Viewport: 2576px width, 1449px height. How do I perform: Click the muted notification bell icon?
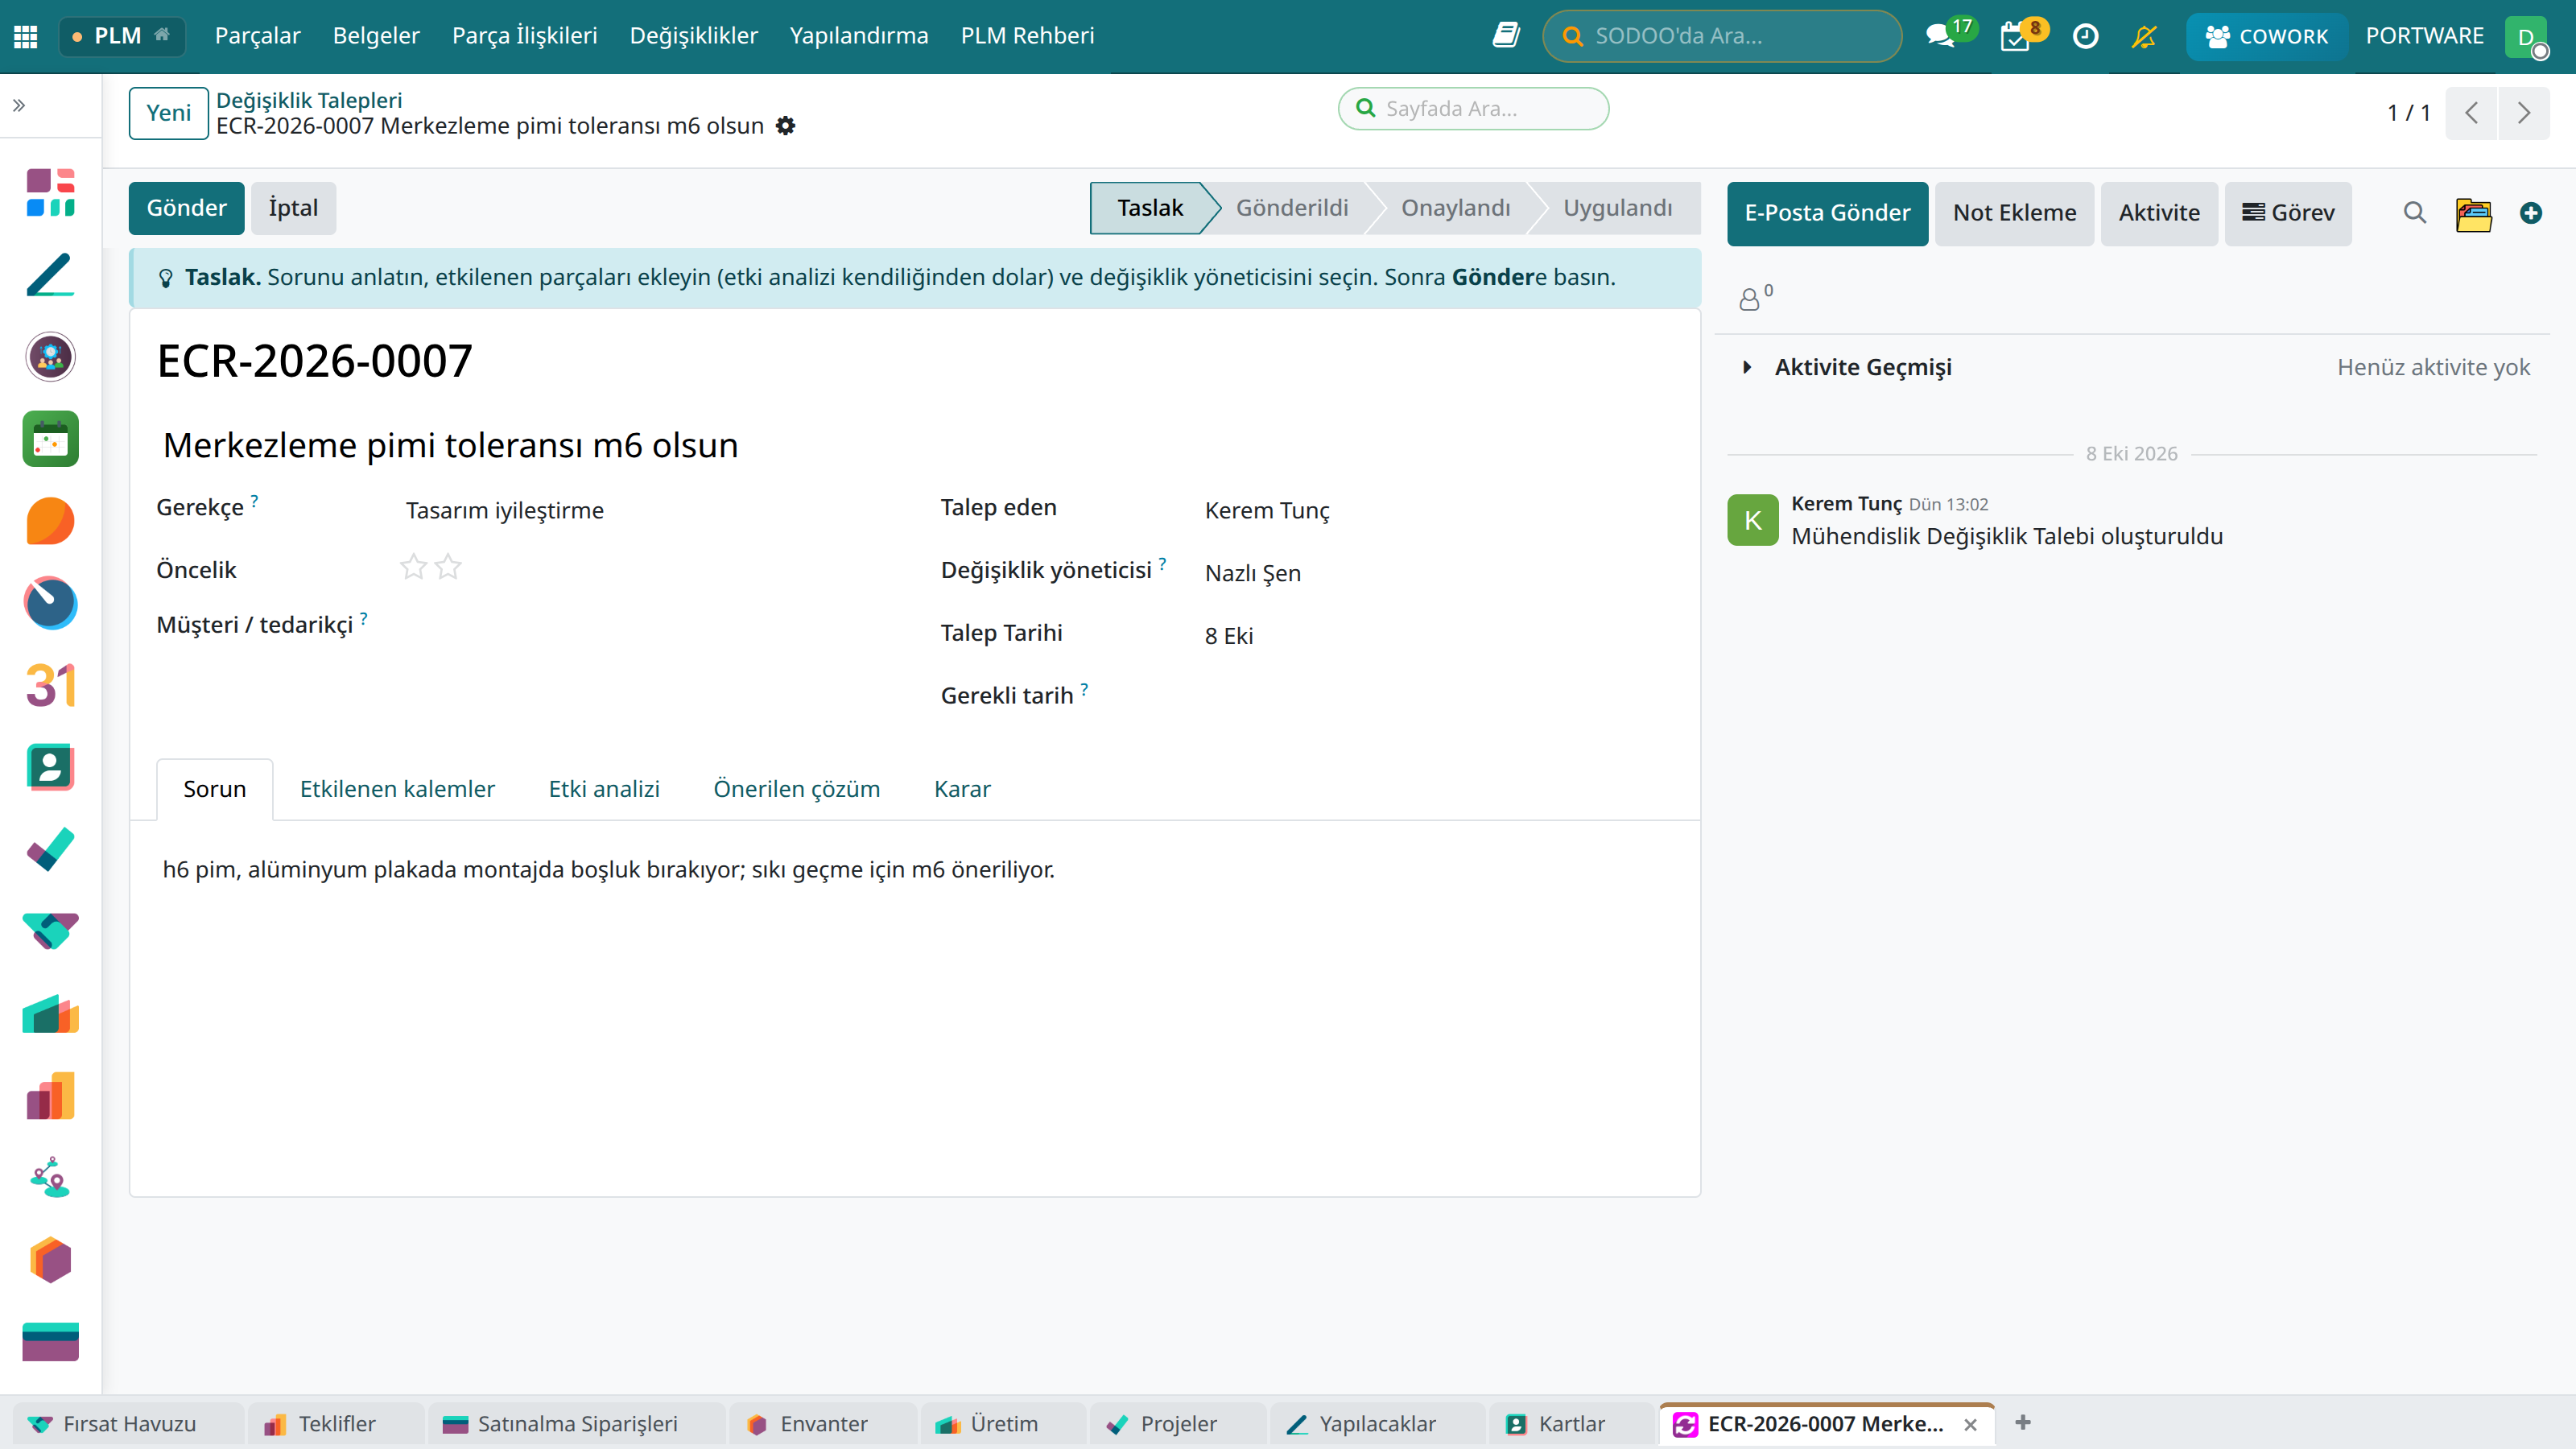point(2143,36)
